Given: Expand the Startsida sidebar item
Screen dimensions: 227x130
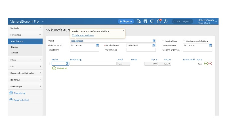Looking at the screenshot, I should pos(25,28).
